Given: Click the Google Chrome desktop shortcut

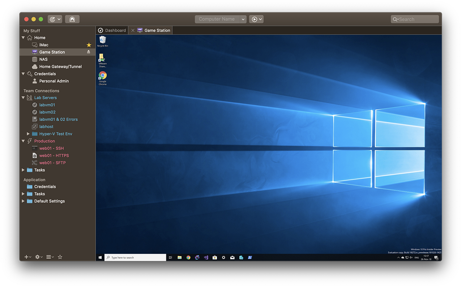Looking at the screenshot, I should (103, 78).
